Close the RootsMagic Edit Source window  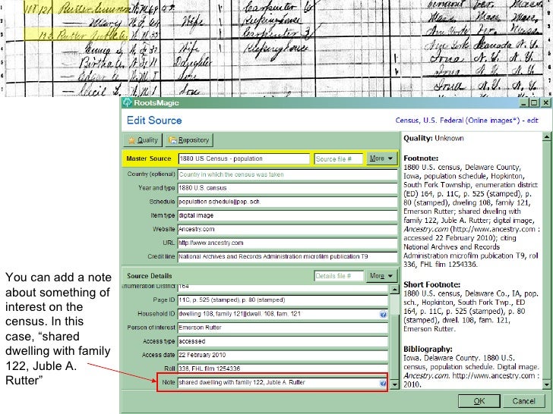click(x=546, y=102)
